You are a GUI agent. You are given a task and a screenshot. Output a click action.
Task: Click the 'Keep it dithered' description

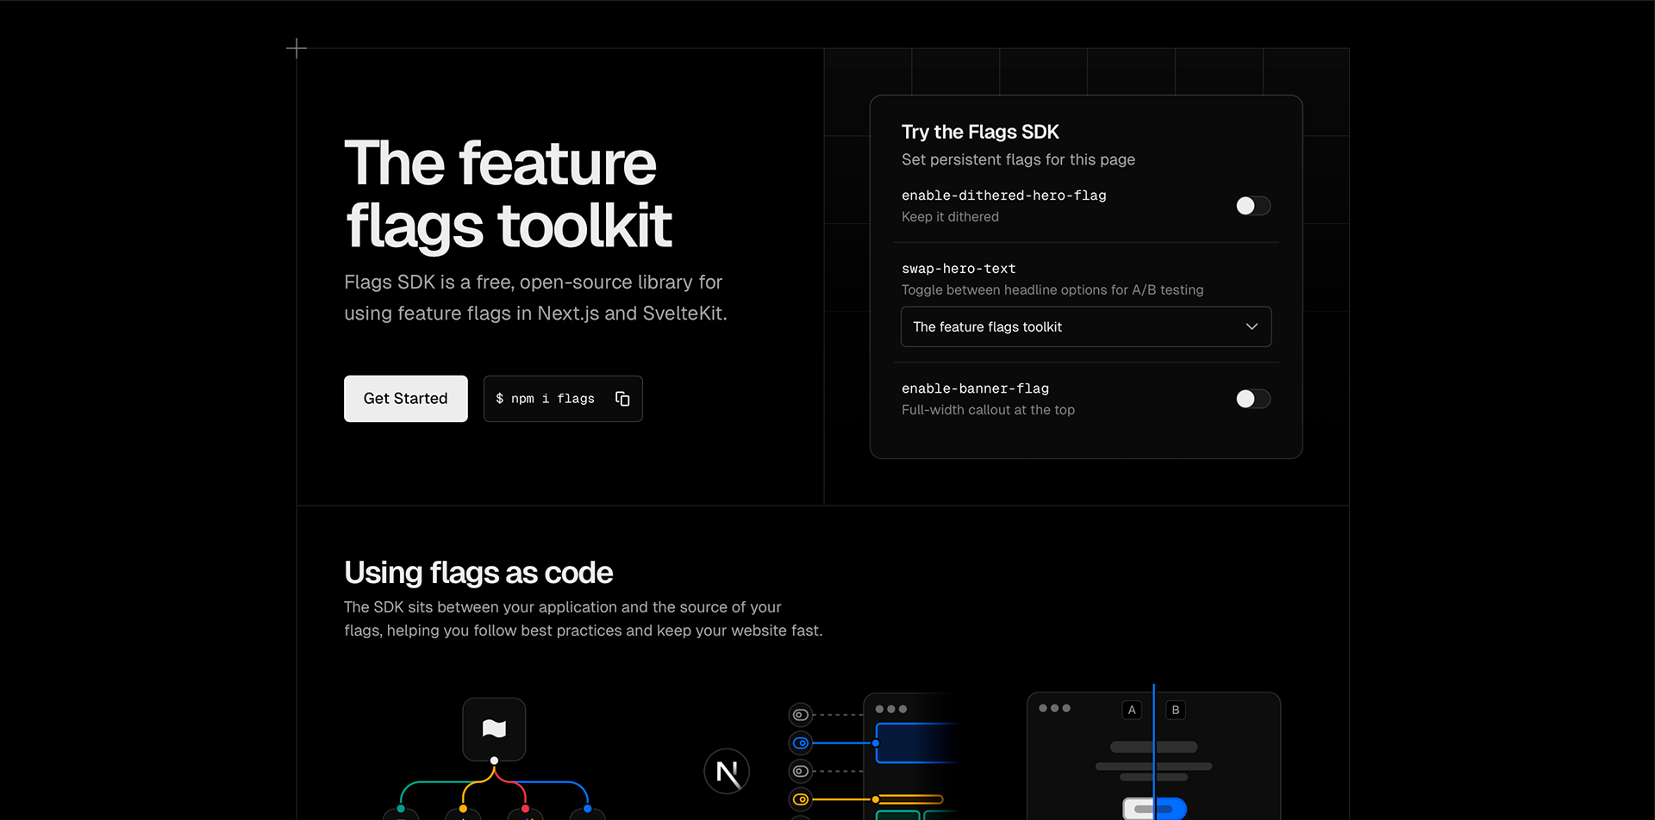tap(950, 217)
